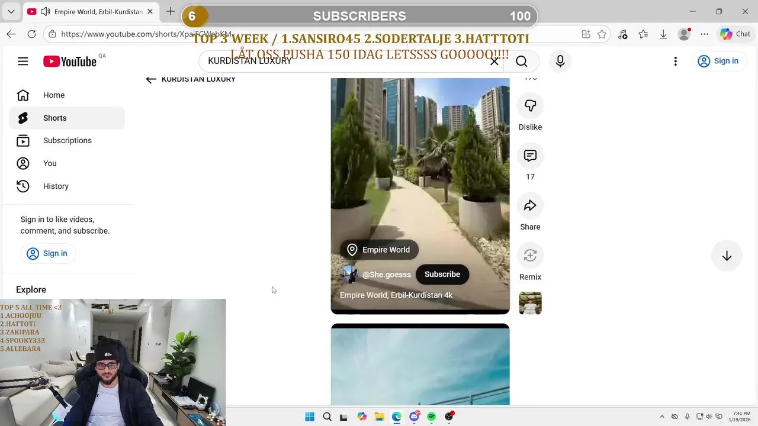The image size is (758, 426).
Task: Dislike the current Short
Action: point(530,105)
